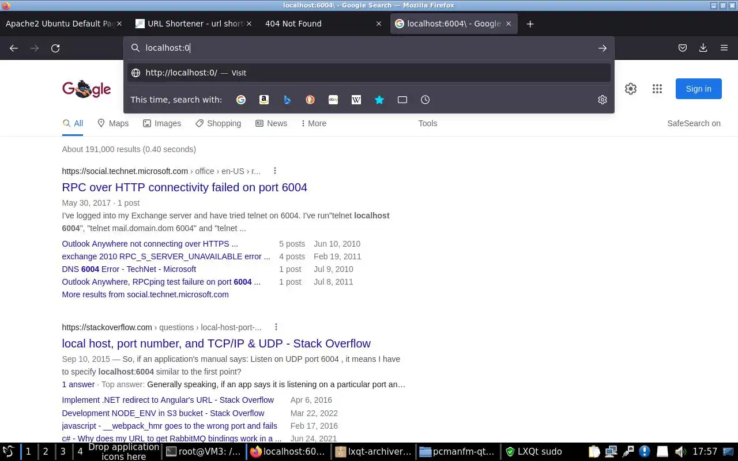Viewport: 738px width, 461px height.
Task: Open Implement .NET redirect to Angular's URL link
Action: [168, 400]
